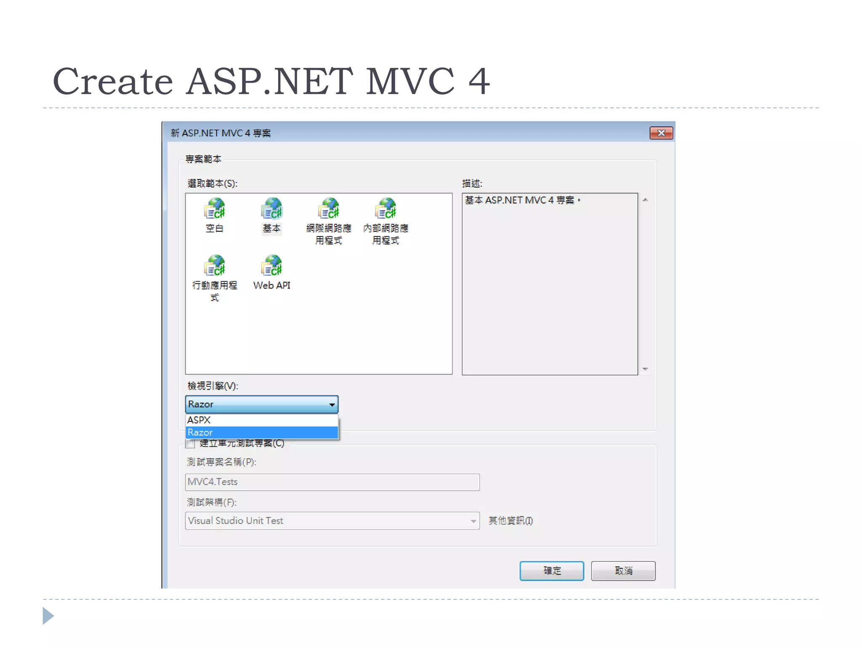Cancel the dialog with 取消 button
The image size is (862, 647).
pyautogui.click(x=623, y=571)
